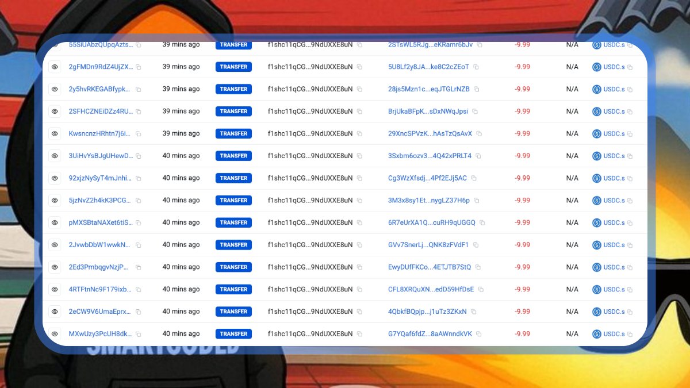Copy recipient address 5U8Lf2y8JA...ke8C2cZEoT
Viewport: 690px width, 388px height.
click(x=476, y=67)
